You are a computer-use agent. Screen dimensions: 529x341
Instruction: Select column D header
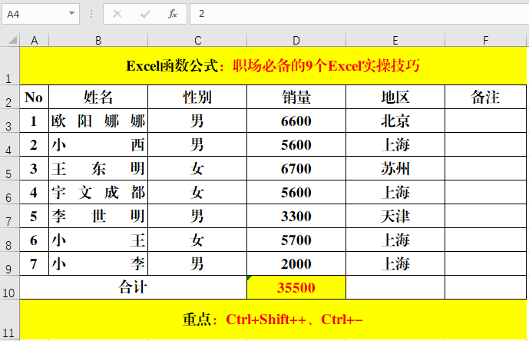[x=296, y=40]
